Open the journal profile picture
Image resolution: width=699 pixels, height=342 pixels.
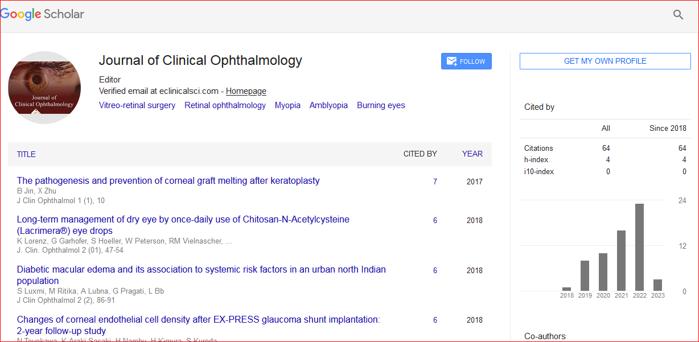(x=44, y=88)
